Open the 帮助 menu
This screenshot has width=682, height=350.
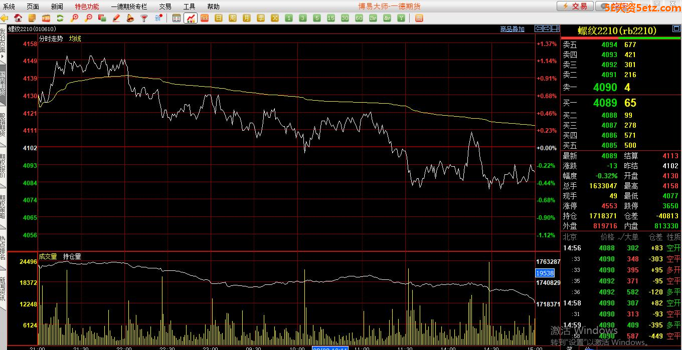[x=213, y=7]
